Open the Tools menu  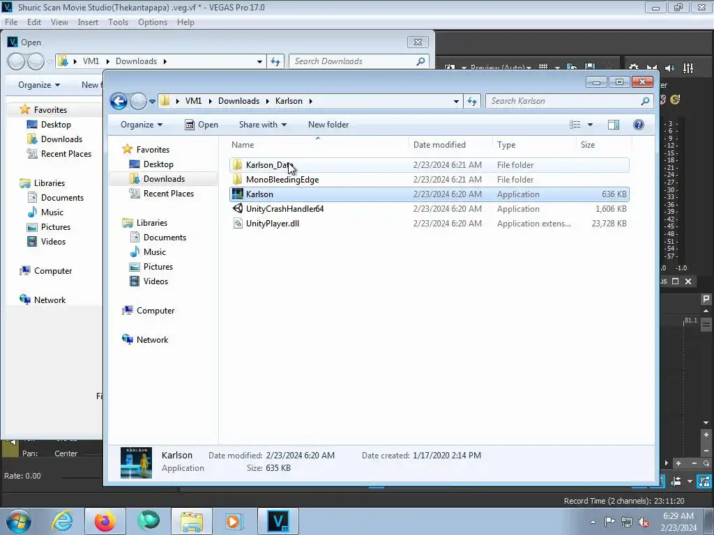(118, 22)
